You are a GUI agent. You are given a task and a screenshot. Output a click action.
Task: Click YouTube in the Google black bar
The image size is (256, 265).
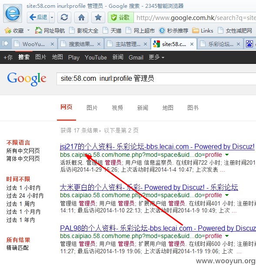[96, 57]
